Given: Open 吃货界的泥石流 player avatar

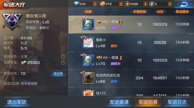Looking at the screenshot, I should tap(88, 78).
